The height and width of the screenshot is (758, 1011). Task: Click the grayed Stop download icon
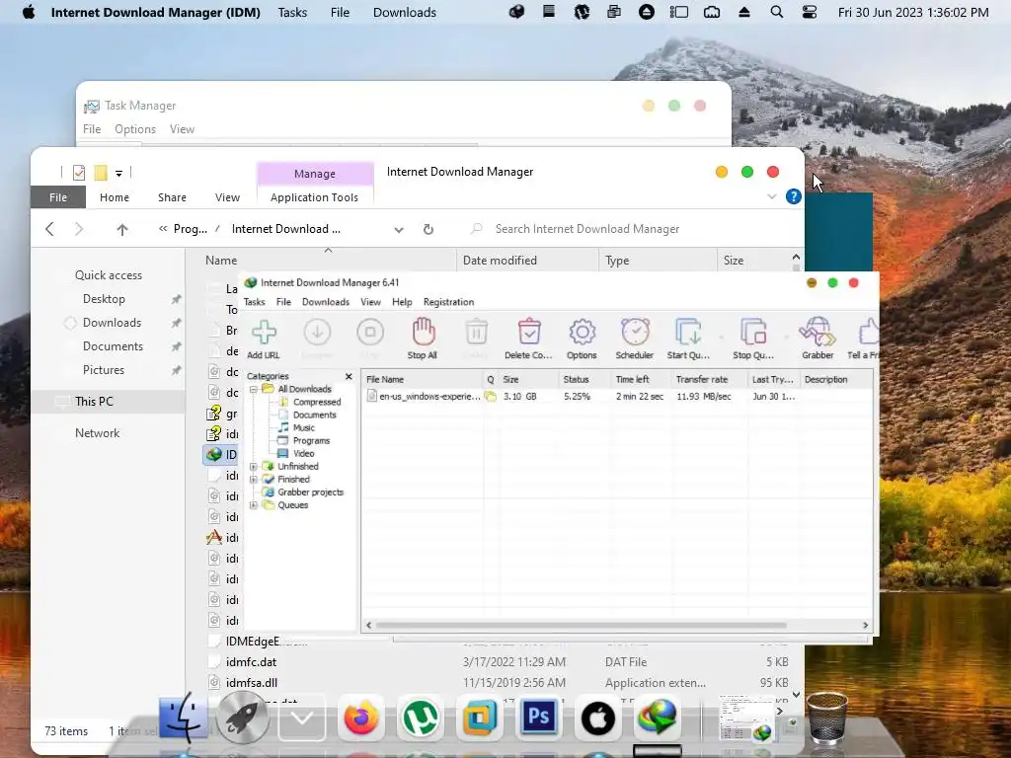[x=370, y=333]
